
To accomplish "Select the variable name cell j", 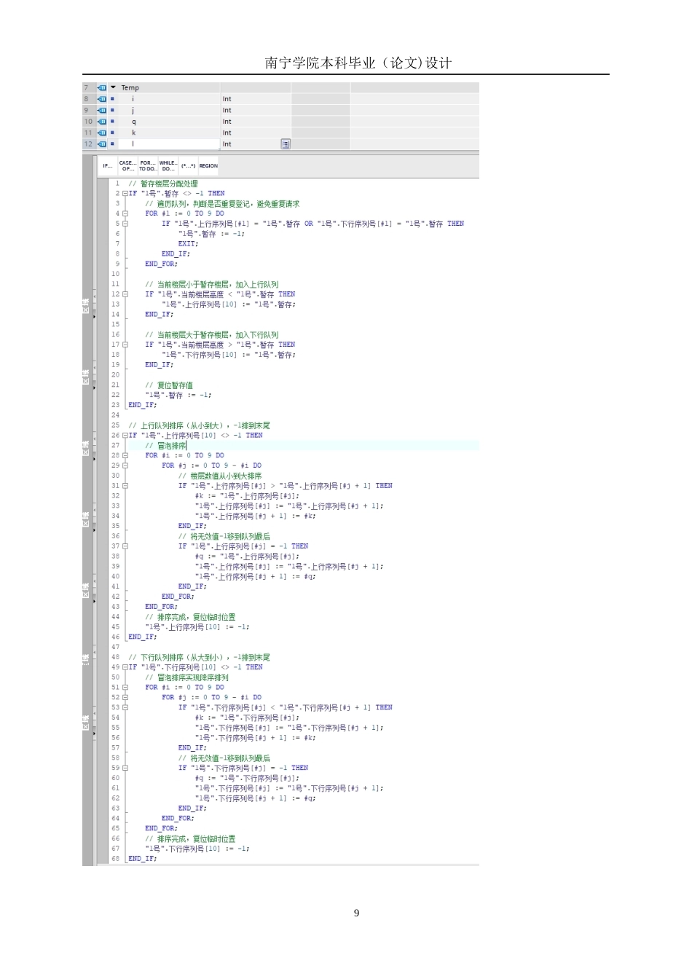I will tap(169, 110).
